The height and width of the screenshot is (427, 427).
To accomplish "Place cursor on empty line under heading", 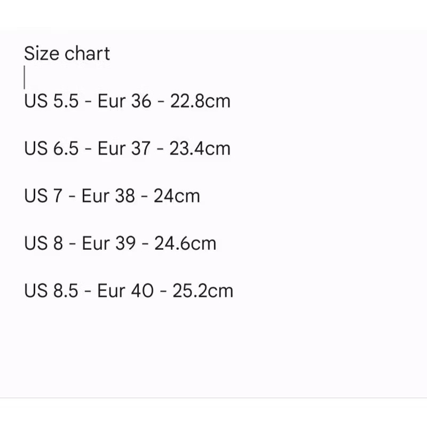I will pyautogui.click(x=25, y=77).
